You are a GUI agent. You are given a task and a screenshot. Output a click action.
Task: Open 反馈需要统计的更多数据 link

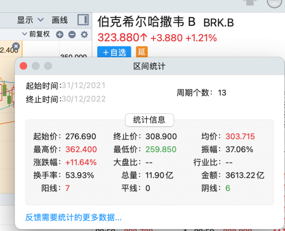pyautogui.click(x=73, y=217)
